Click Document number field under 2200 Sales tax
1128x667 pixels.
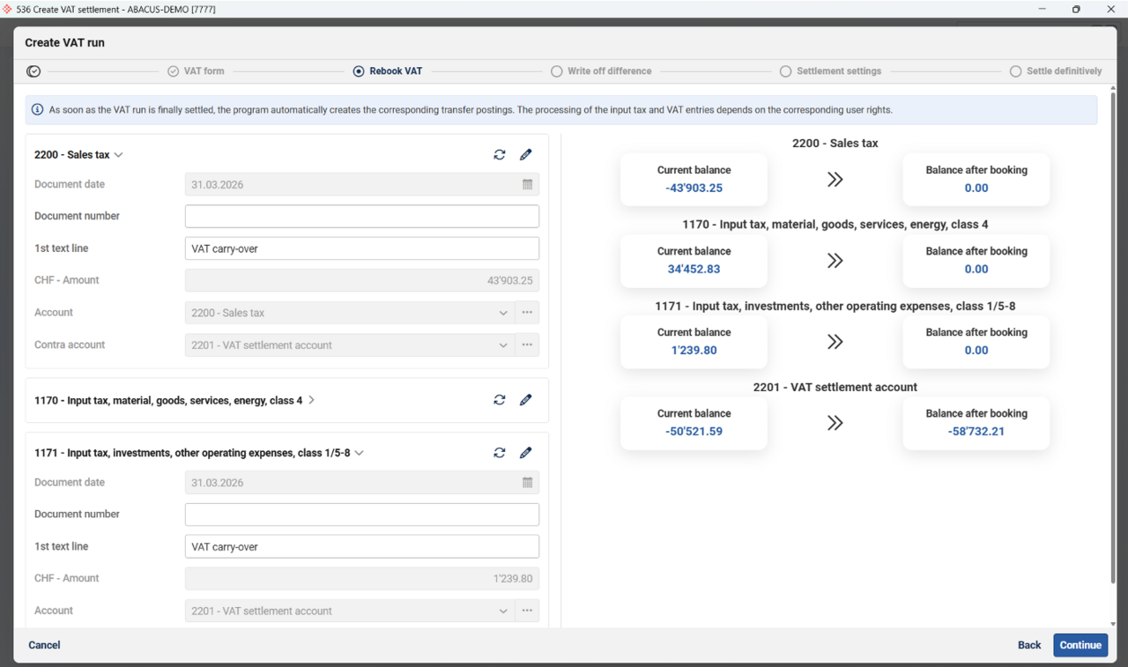pos(361,217)
